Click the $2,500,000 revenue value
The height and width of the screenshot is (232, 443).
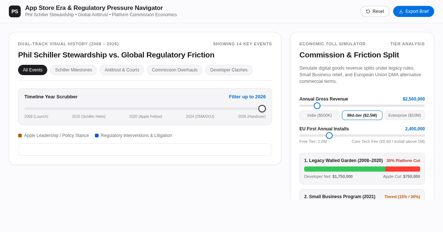[x=414, y=99]
